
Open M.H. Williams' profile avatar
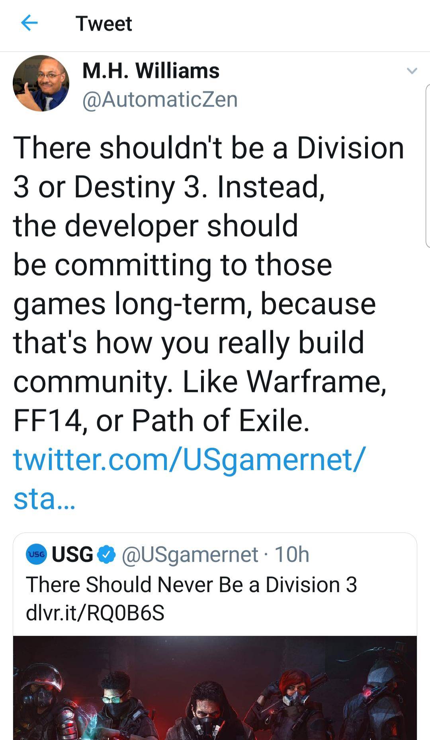pyautogui.click(x=41, y=84)
